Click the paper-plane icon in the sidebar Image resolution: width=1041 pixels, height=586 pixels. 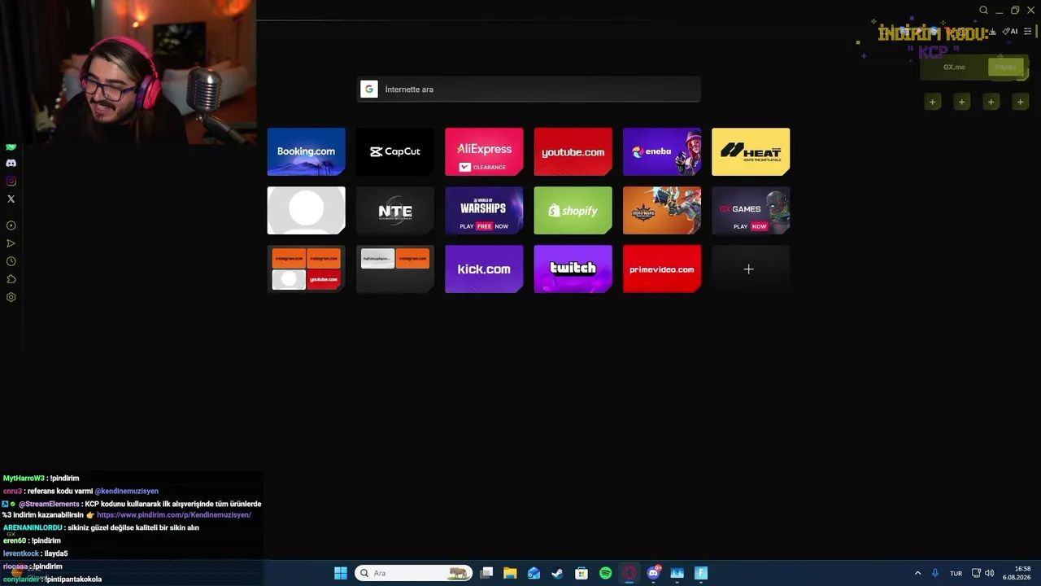coord(11,243)
